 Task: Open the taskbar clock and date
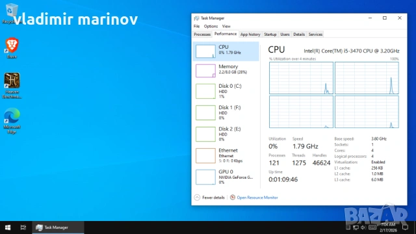(x=388, y=227)
